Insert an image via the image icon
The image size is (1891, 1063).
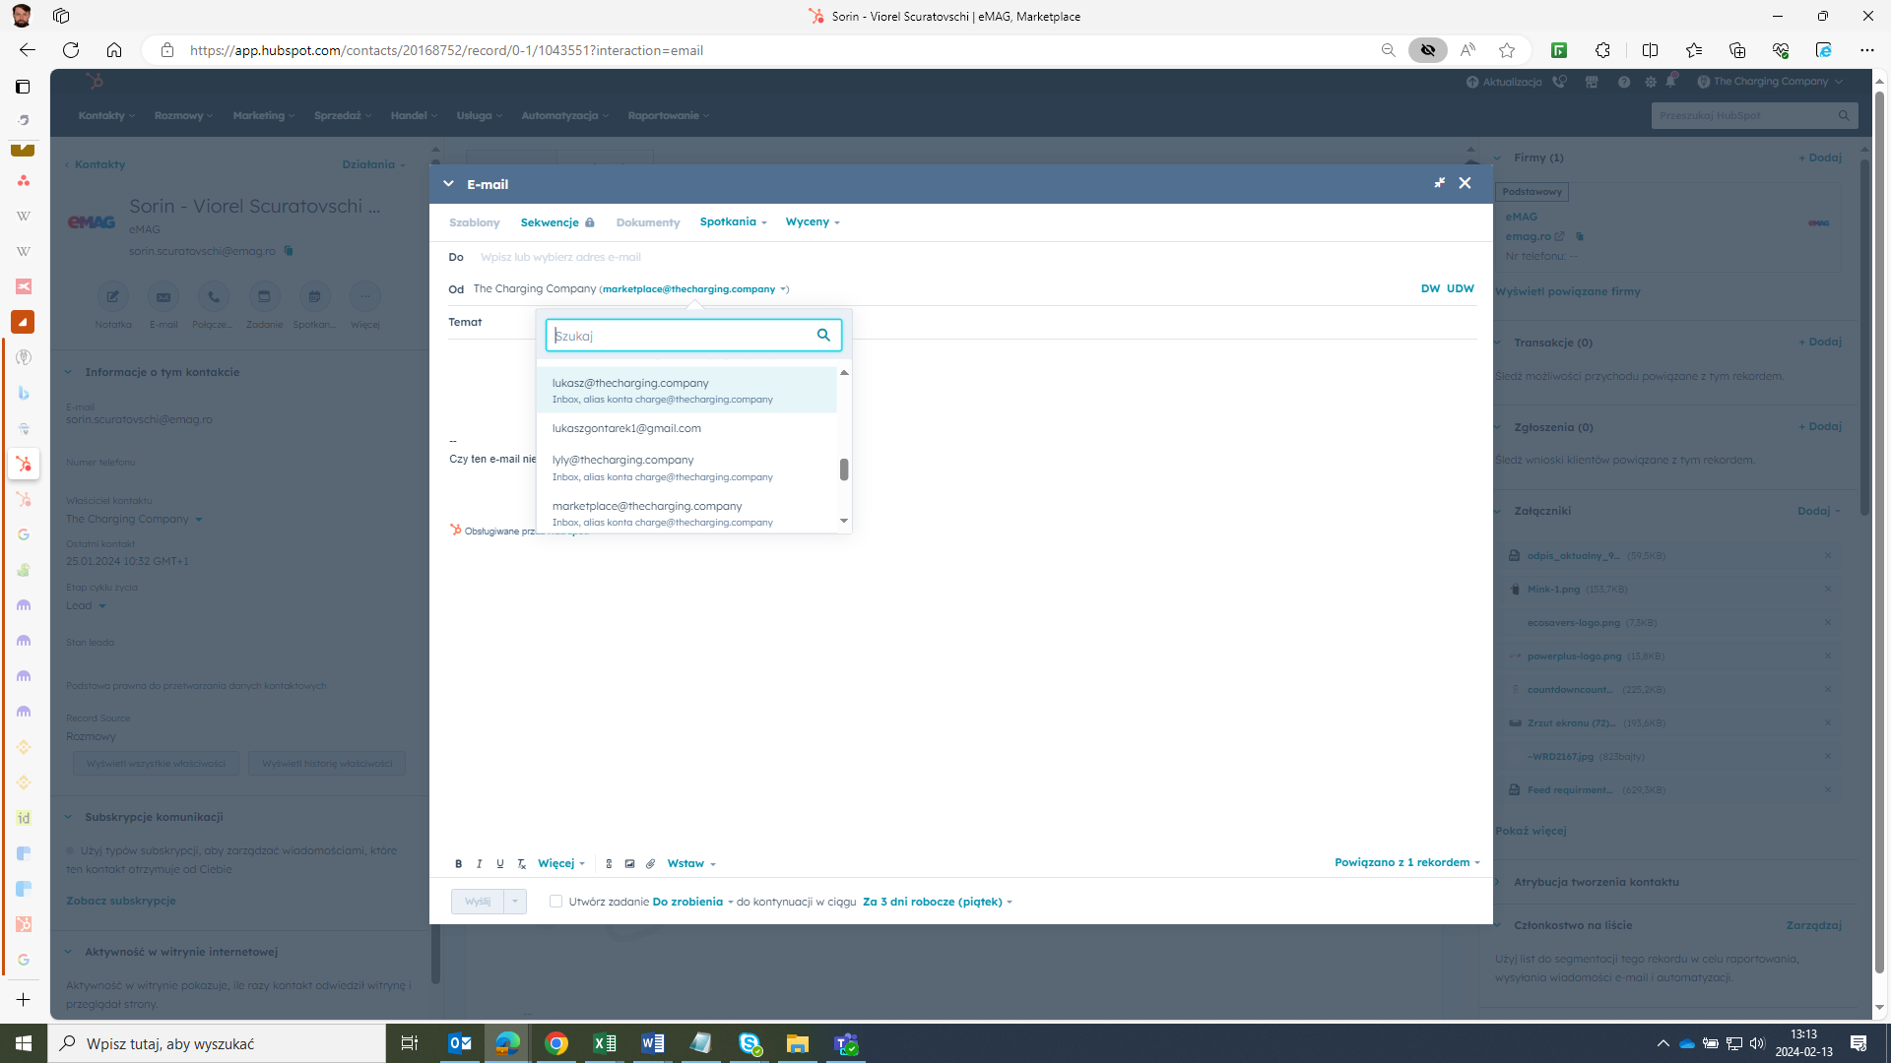630,863
